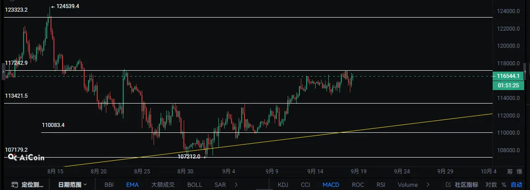
Task: Select the ROC sub-indicator
Action: click(358, 185)
